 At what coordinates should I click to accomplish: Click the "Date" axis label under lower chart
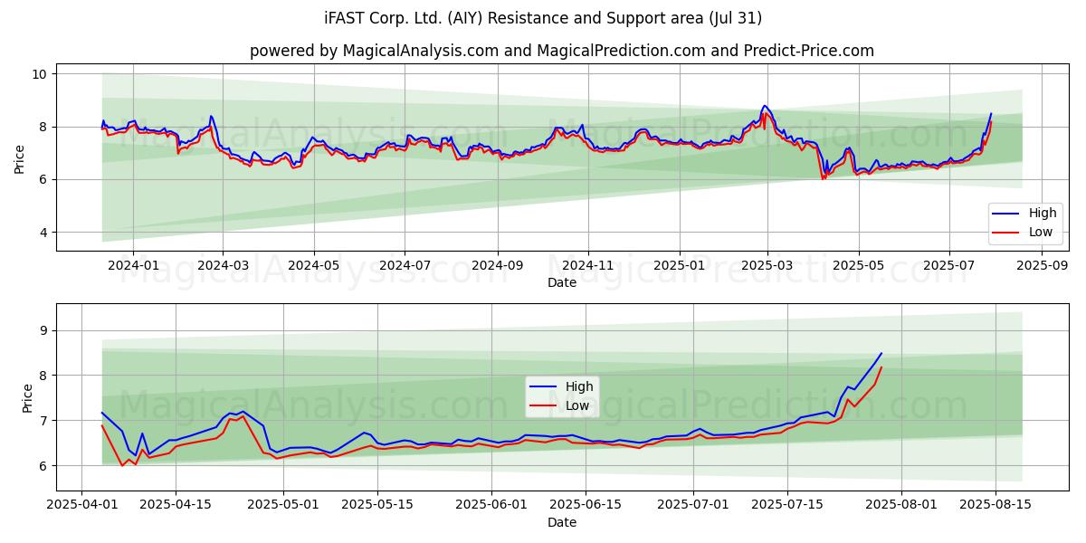tap(562, 523)
